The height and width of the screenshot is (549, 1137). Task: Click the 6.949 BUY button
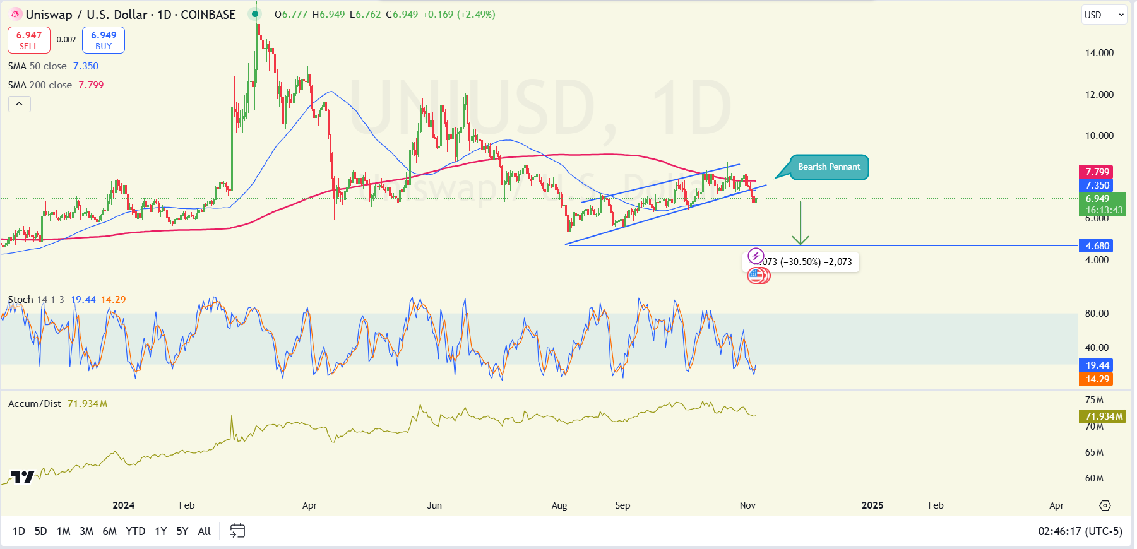pyautogui.click(x=104, y=40)
